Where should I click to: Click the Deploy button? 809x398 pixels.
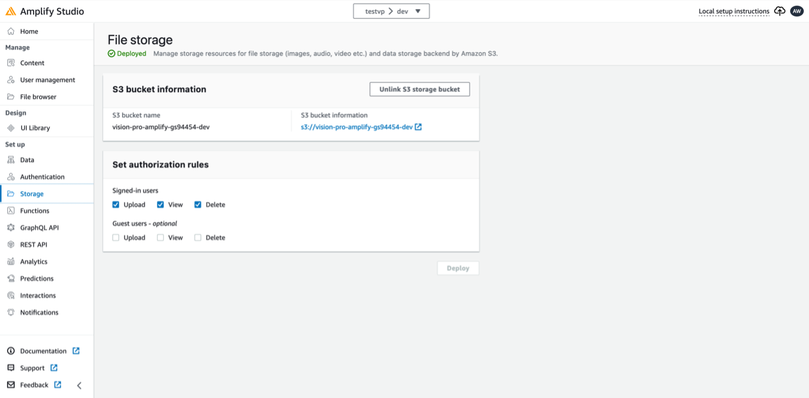click(458, 268)
